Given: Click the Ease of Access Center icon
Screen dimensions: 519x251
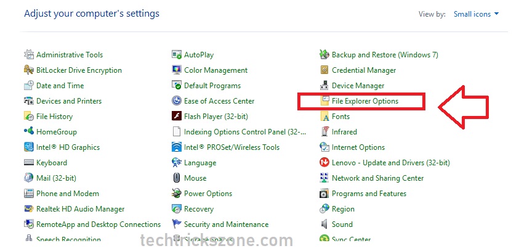Looking at the screenshot, I should pyautogui.click(x=177, y=101).
